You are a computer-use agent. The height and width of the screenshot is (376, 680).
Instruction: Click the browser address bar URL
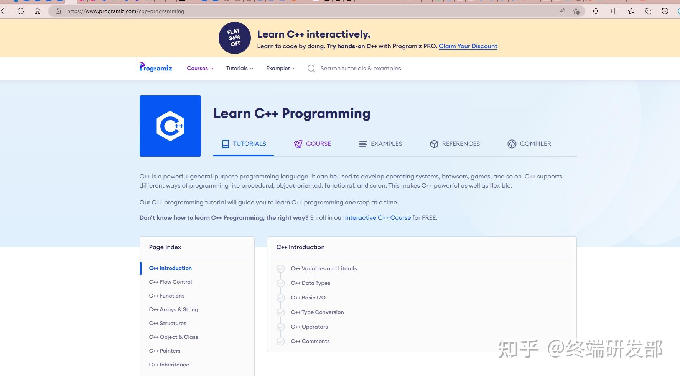coord(125,11)
